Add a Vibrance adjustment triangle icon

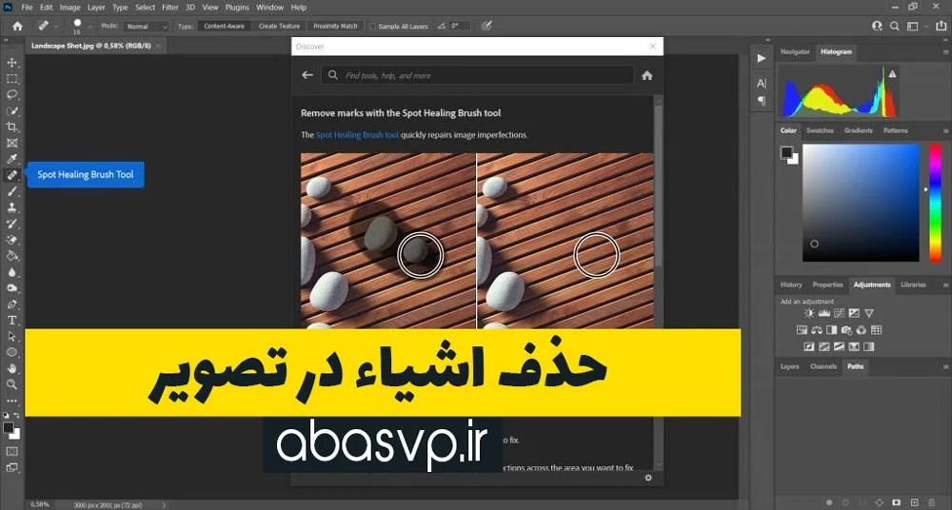coord(869,313)
